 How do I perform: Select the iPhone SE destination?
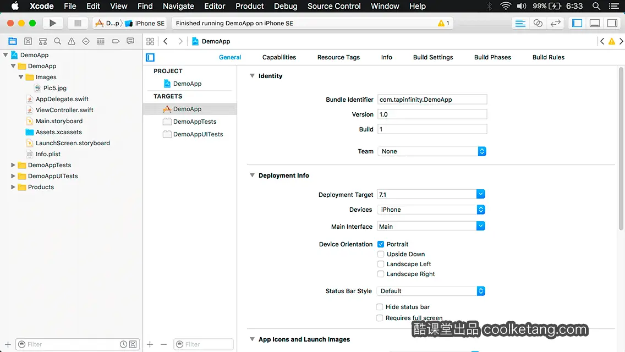(x=145, y=23)
